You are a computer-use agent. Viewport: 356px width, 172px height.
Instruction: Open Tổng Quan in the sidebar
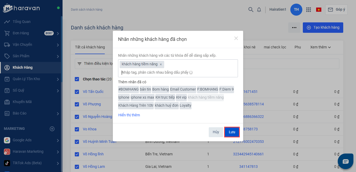[22, 22]
